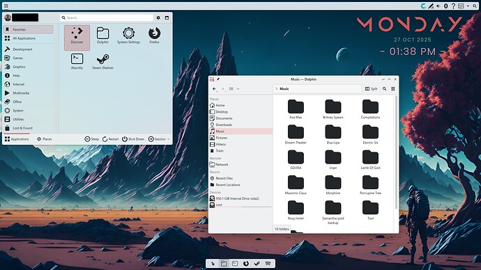
Task: Go to Home in Places panel
Action: click(x=240, y=105)
